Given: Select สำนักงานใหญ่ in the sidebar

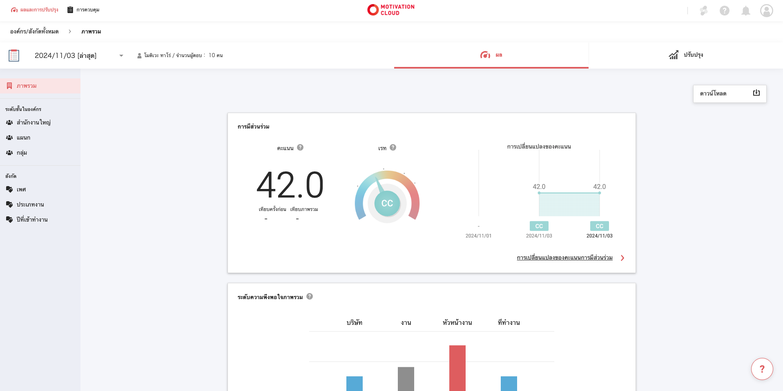Looking at the screenshot, I should coord(33,122).
